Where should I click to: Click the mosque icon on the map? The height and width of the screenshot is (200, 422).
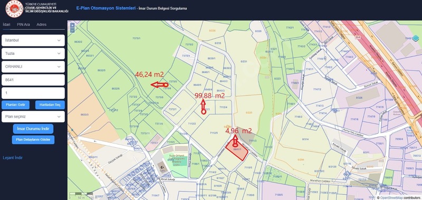point(162,167)
